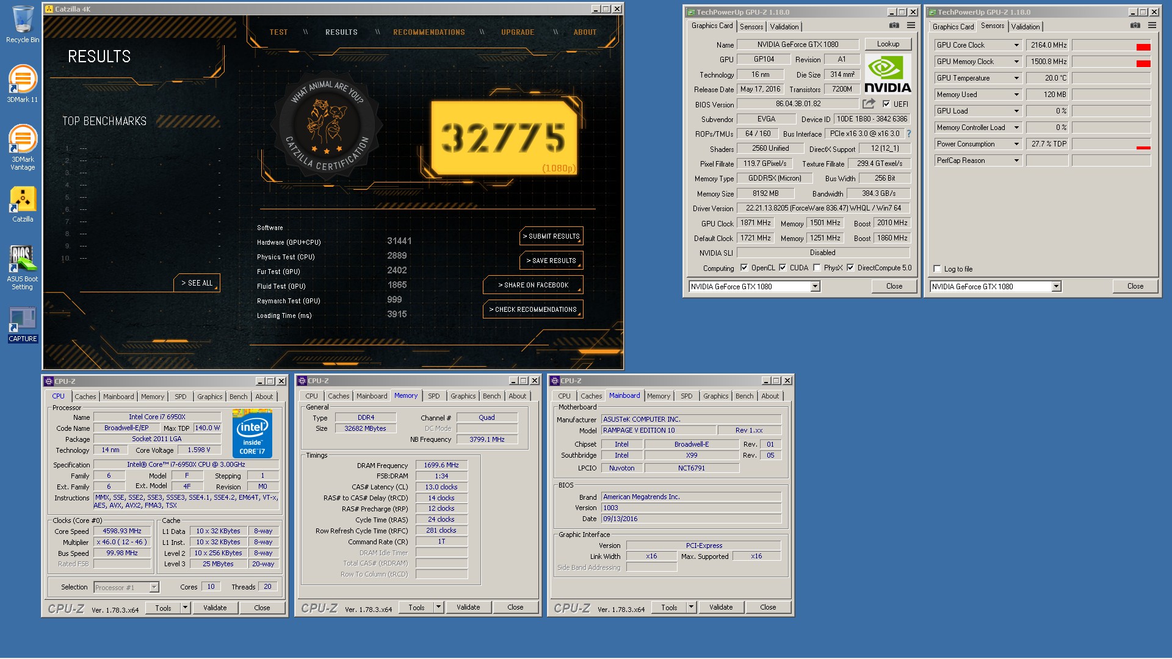Click camera screenshot icon in first GPU-Z window
The height and width of the screenshot is (659, 1172).
click(894, 26)
